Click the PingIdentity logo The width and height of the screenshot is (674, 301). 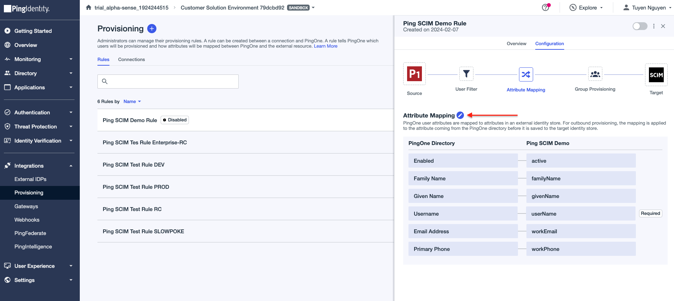tap(27, 9)
